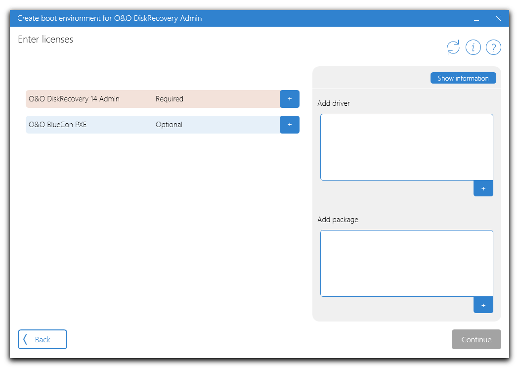
Task: Open help via the question mark icon
Action: coord(493,47)
